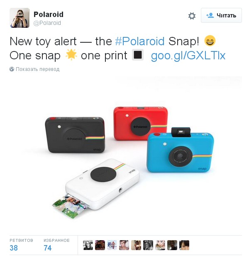249x258 pixels.
Task: Click the second user avatar in the row
Action: pos(100,245)
